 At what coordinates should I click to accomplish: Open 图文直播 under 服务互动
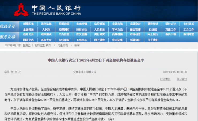pyautogui.click(x=82, y=34)
